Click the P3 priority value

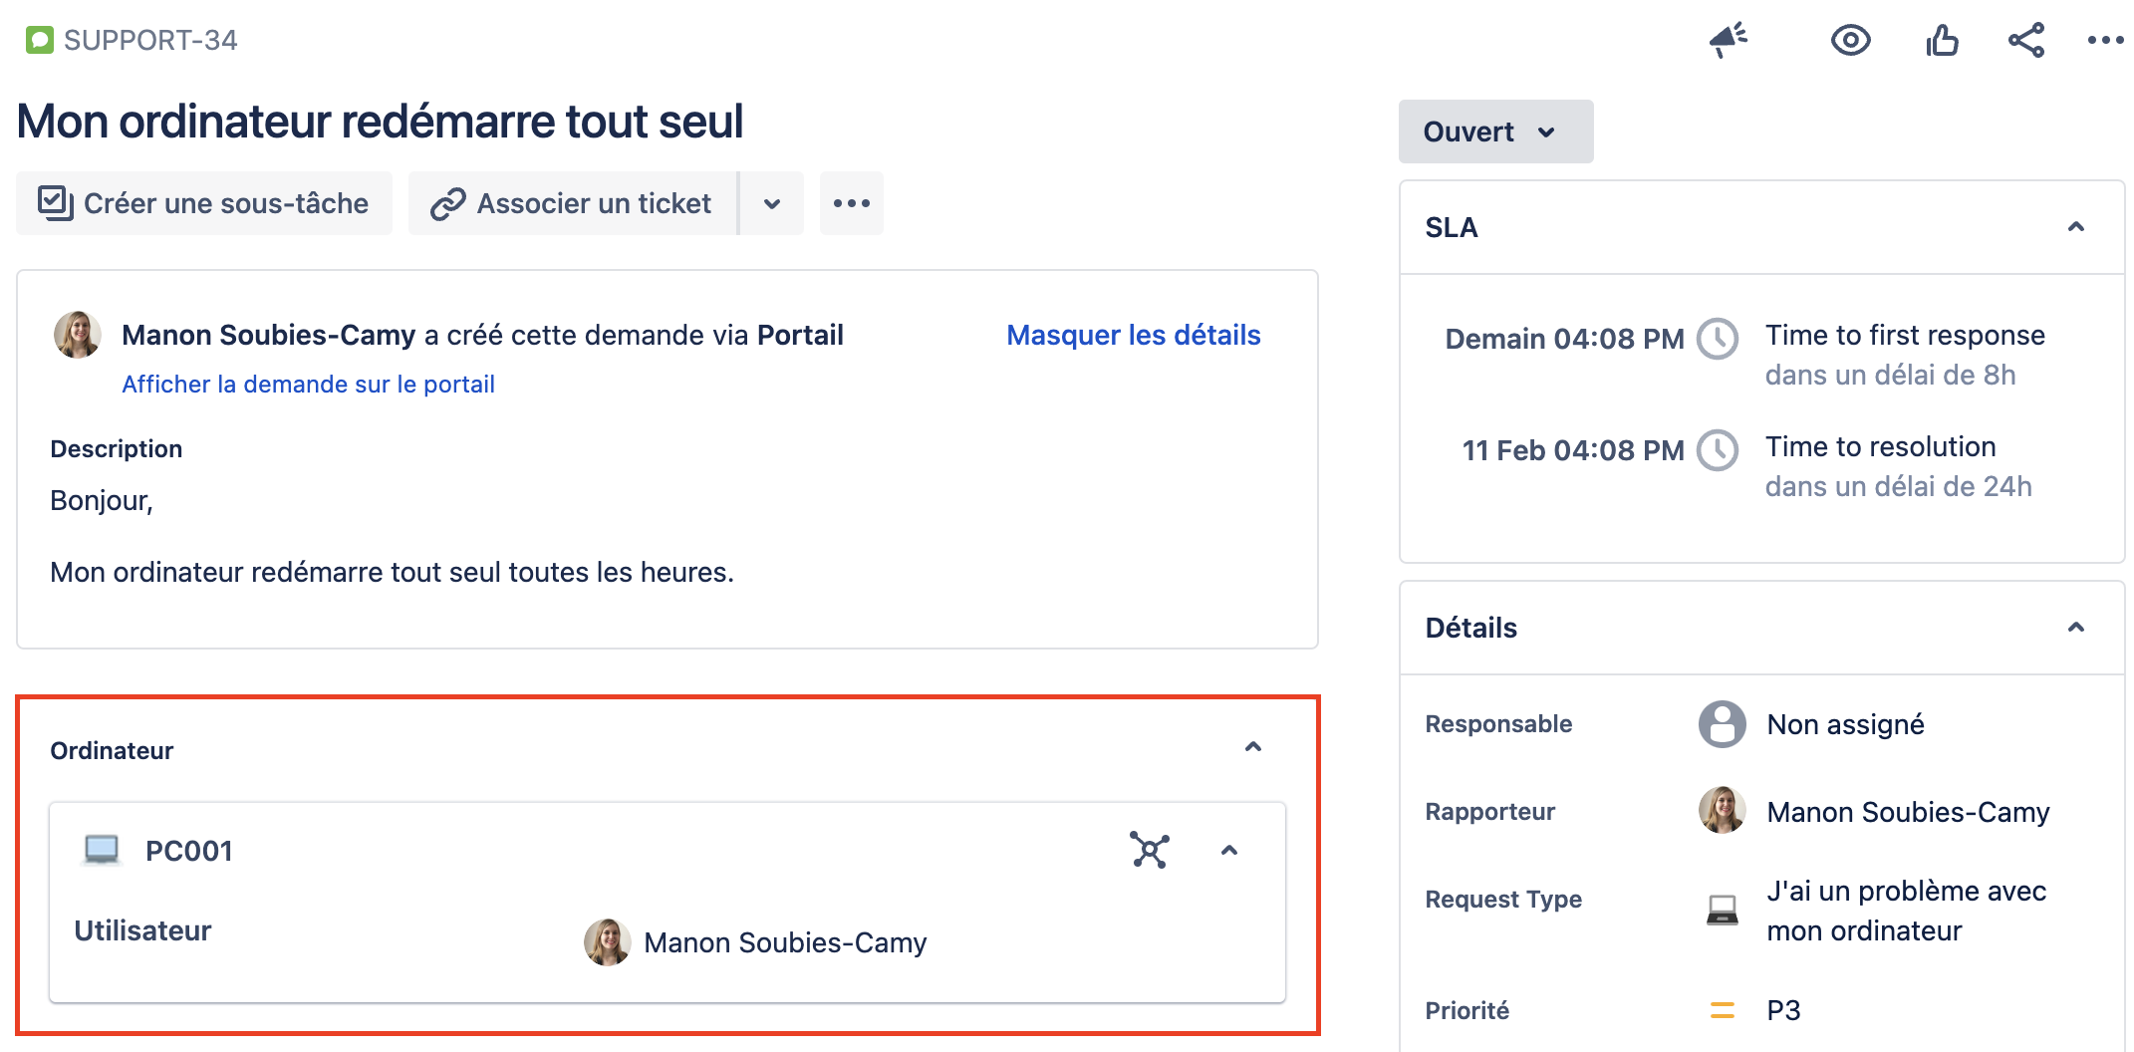click(1783, 1010)
